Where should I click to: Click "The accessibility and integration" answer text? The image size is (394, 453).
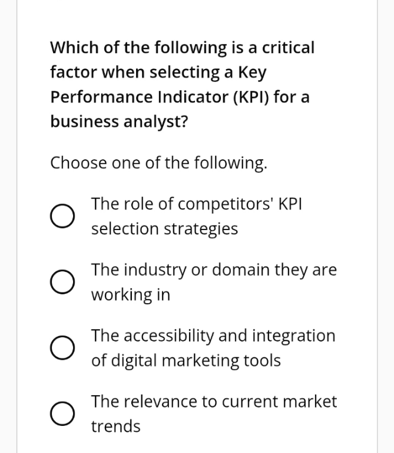tap(213, 336)
